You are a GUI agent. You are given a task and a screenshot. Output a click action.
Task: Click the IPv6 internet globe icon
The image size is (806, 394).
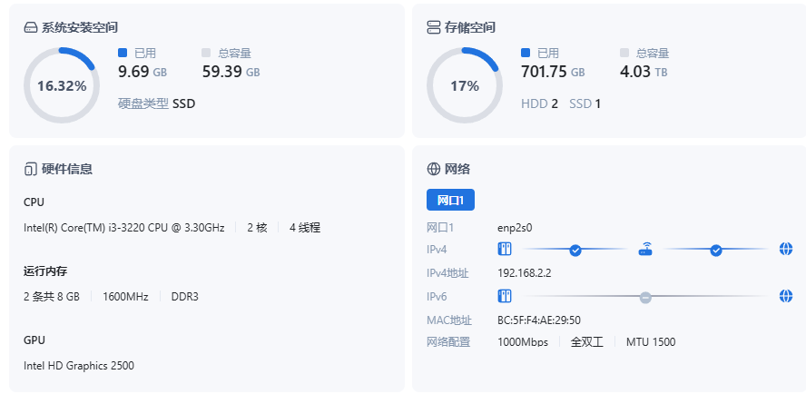pyautogui.click(x=786, y=296)
